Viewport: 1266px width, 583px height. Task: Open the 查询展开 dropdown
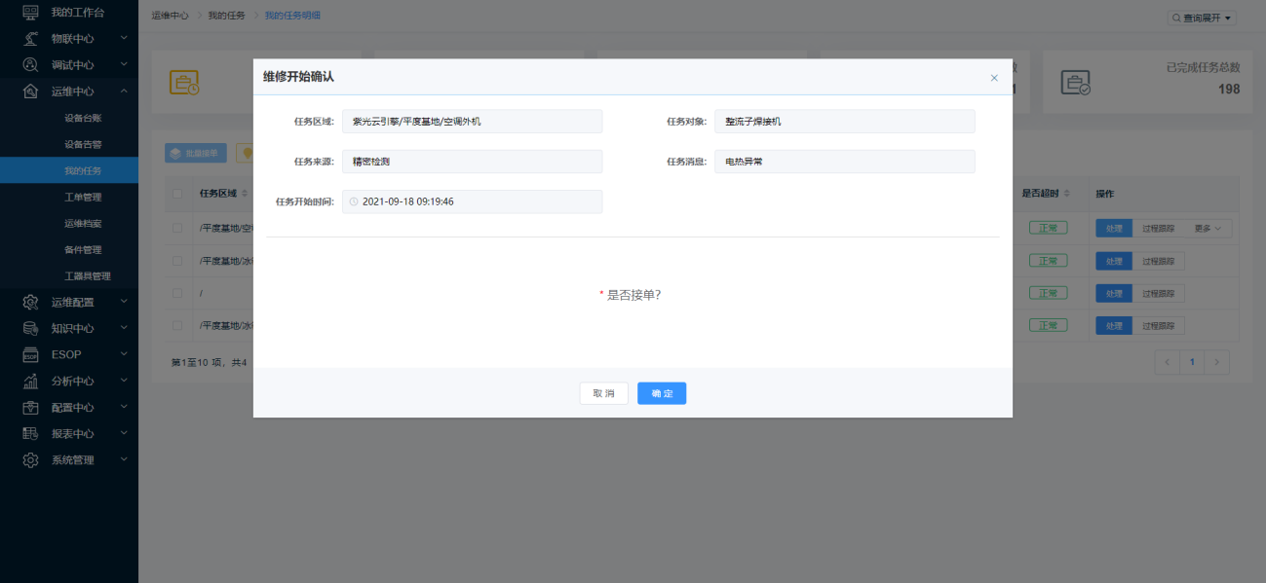[x=1202, y=18]
